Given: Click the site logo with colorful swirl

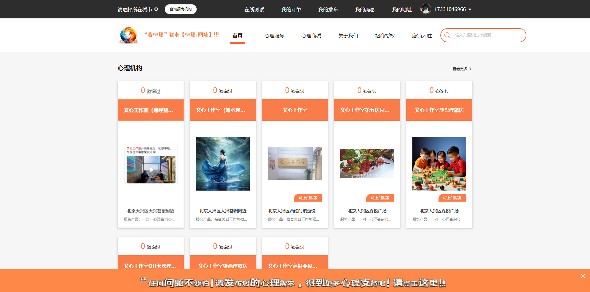Looking at the screenshot, I should tap(128, 35).
